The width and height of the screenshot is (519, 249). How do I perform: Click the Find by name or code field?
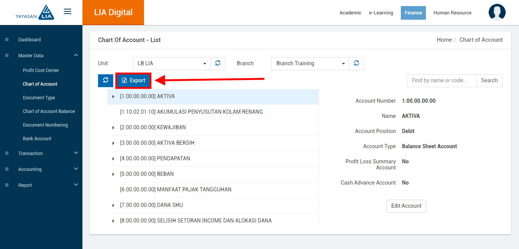coord(441,81)
